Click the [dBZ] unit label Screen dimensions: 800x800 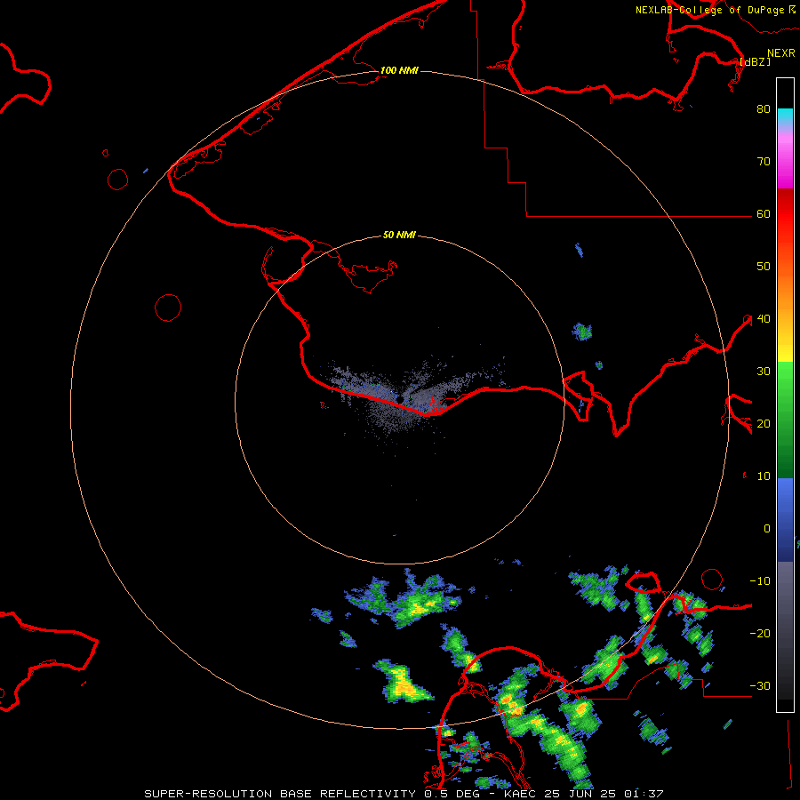756,61
